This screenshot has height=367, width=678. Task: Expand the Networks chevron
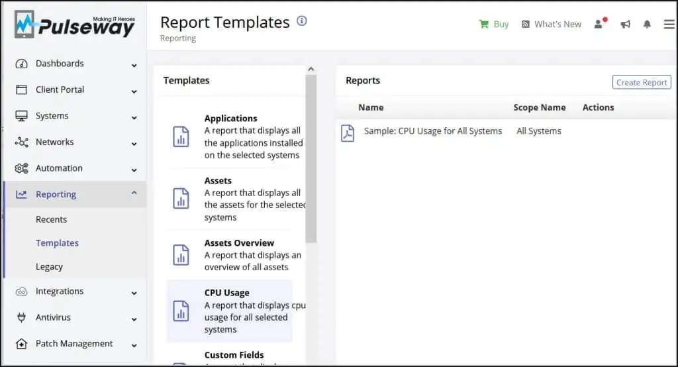point(134,144)
